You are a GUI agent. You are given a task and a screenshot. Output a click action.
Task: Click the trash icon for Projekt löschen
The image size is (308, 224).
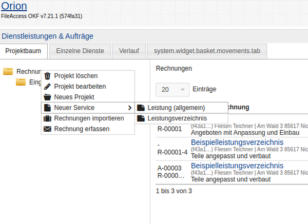(x=48, y=76)
